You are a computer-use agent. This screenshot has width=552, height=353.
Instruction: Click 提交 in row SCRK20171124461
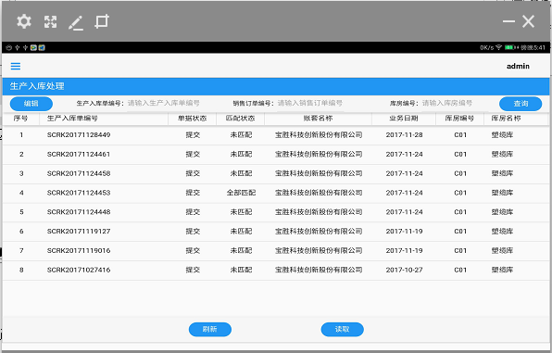[193, 155]
